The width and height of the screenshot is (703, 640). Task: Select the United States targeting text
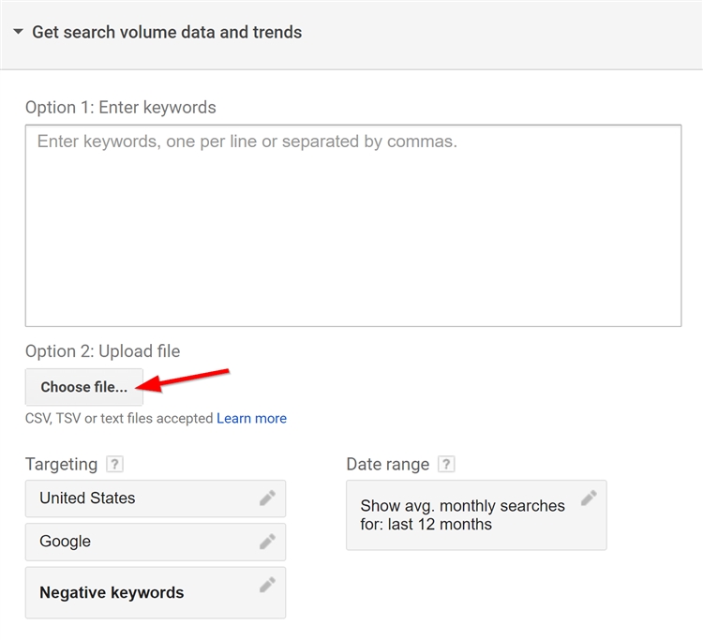coord(87,499)
